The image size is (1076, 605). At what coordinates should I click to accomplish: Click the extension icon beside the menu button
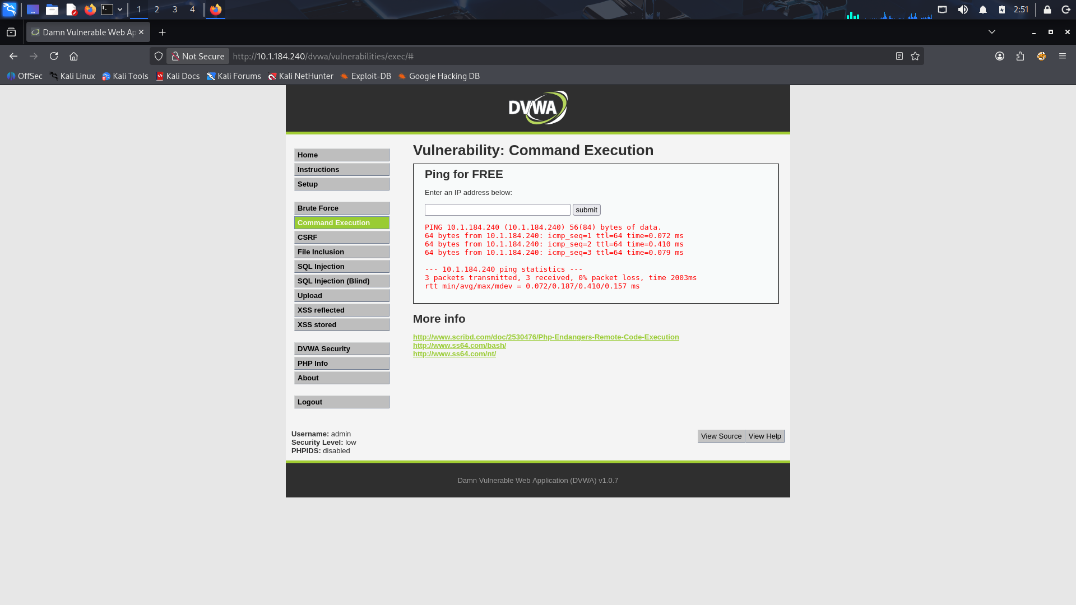tap(1042, 56)
